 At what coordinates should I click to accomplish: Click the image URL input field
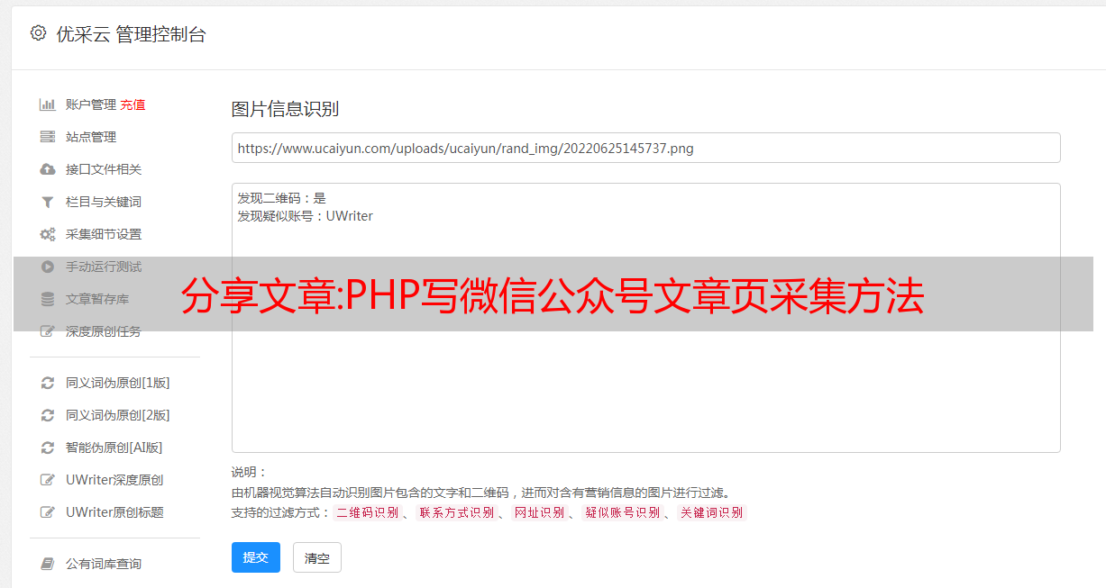point(645,148)
